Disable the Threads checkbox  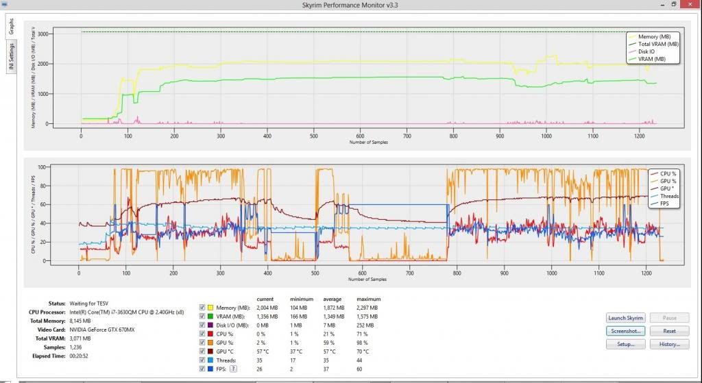click(202, 360)
